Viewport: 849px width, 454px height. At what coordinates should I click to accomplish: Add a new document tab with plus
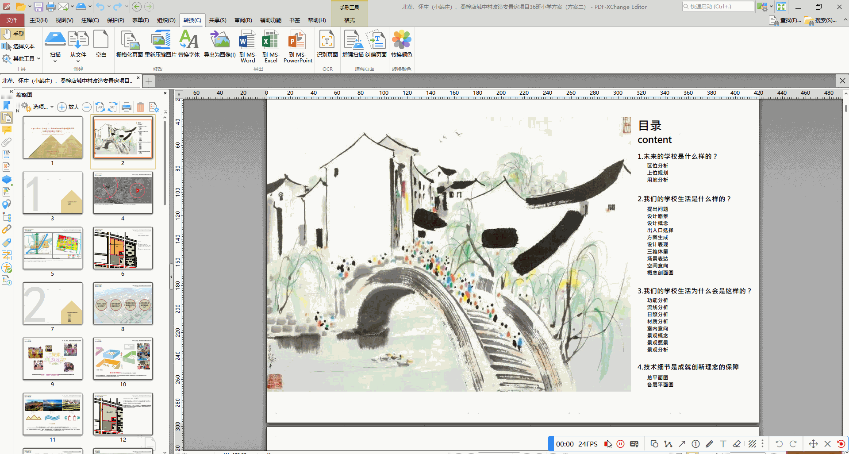click(149, 81)
